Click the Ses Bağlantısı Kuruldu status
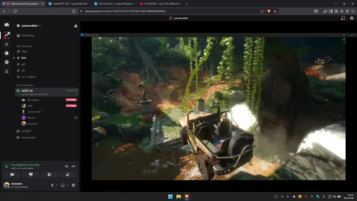Viewport: 357px width, 201px height. [25, 165]
